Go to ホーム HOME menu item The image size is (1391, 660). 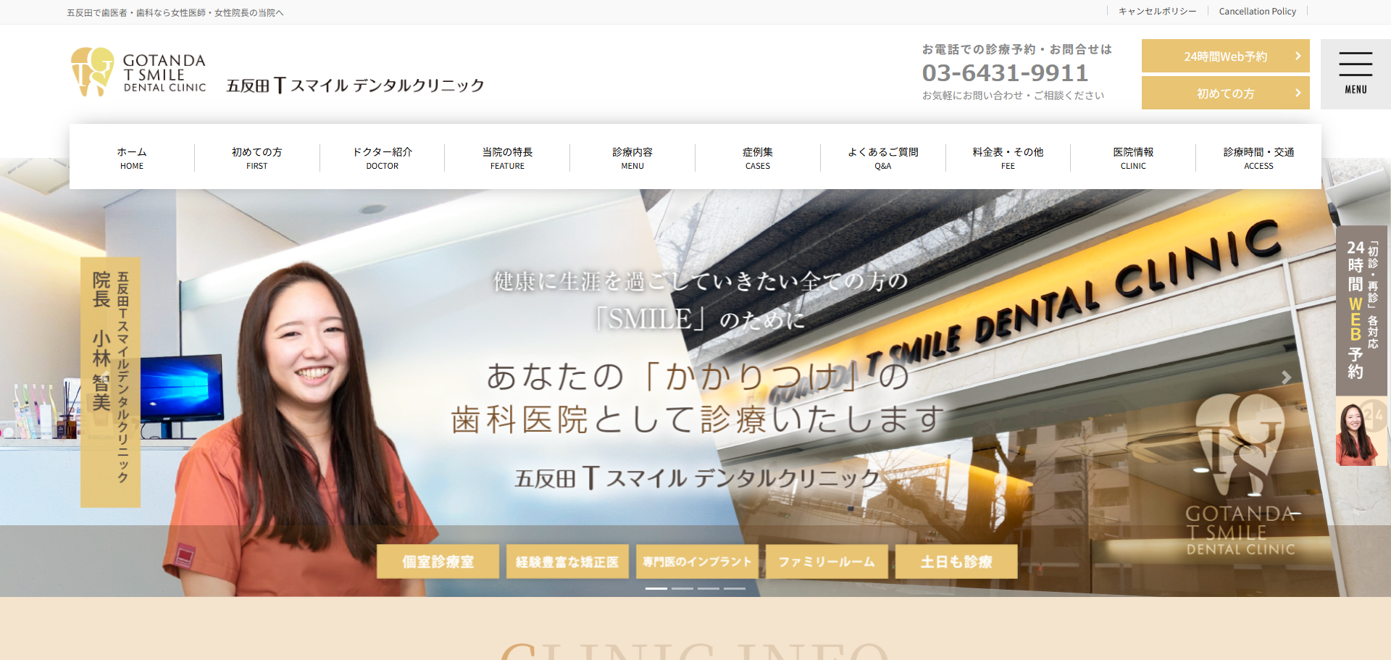click(x=132, y=158)
